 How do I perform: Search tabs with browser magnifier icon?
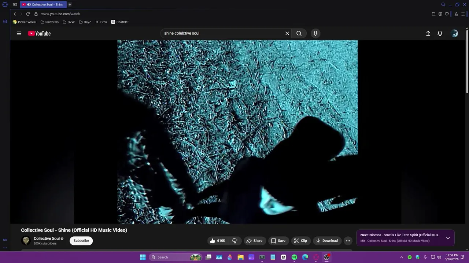pos(443,4)
